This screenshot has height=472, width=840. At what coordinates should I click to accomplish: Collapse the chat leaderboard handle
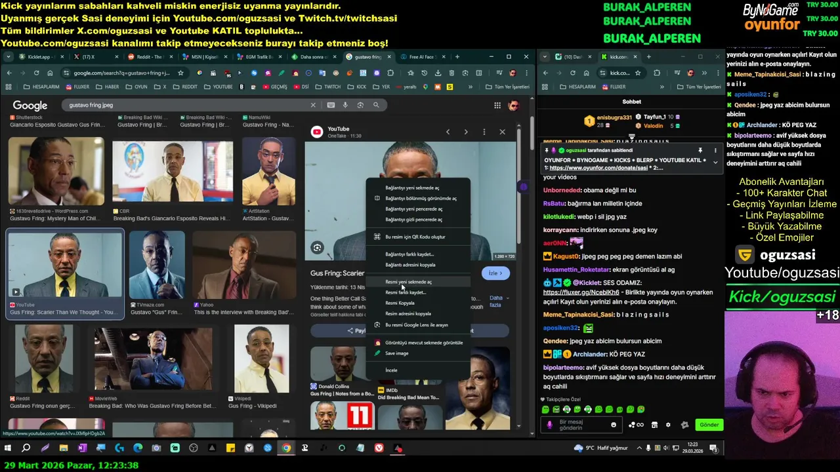(x=631, y=138)
